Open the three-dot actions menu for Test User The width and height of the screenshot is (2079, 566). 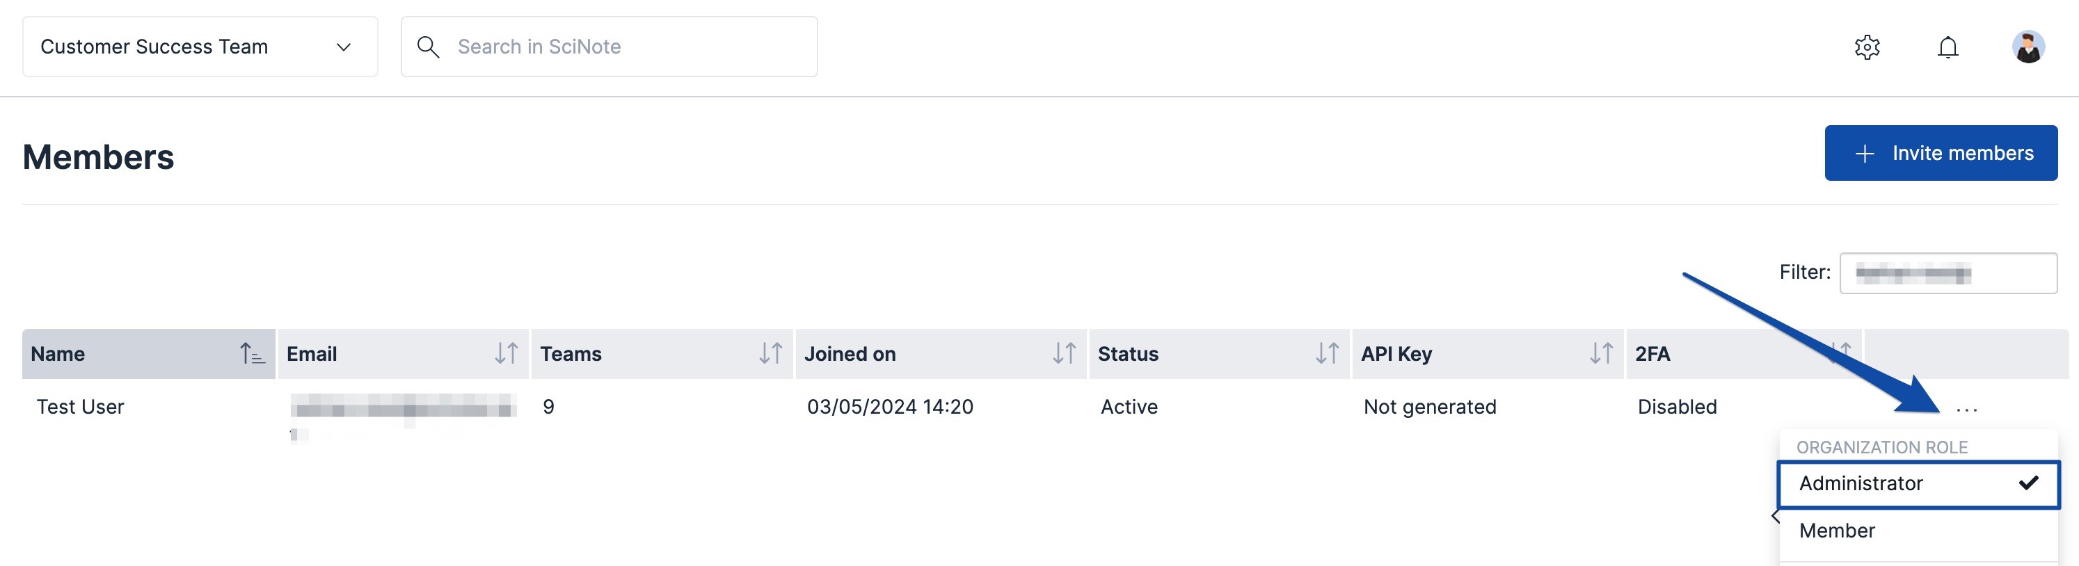coord(1966,410)
